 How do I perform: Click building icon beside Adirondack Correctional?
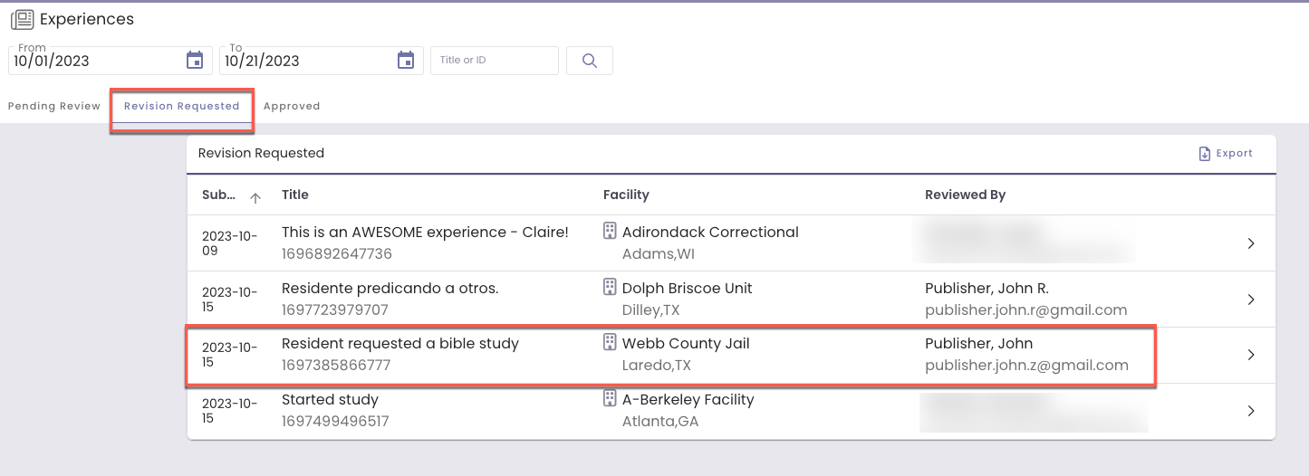[x=610, y=232]
